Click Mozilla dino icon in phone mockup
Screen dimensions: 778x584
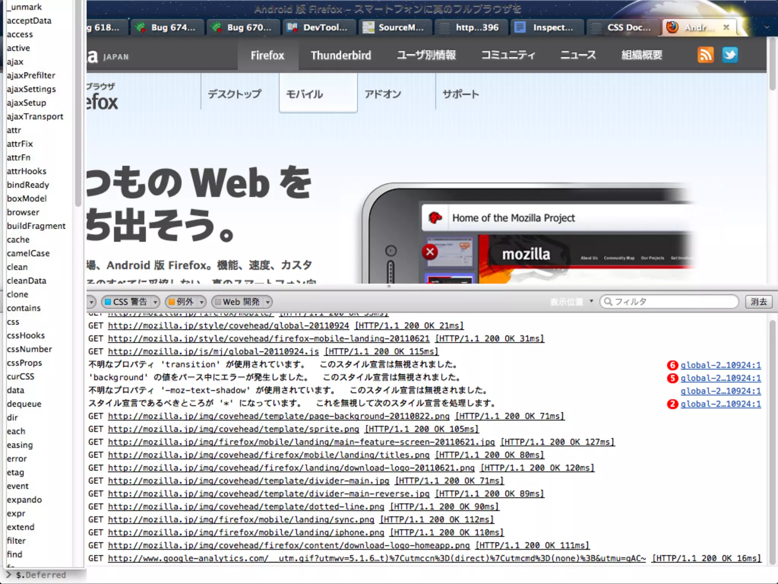[435, 218]
